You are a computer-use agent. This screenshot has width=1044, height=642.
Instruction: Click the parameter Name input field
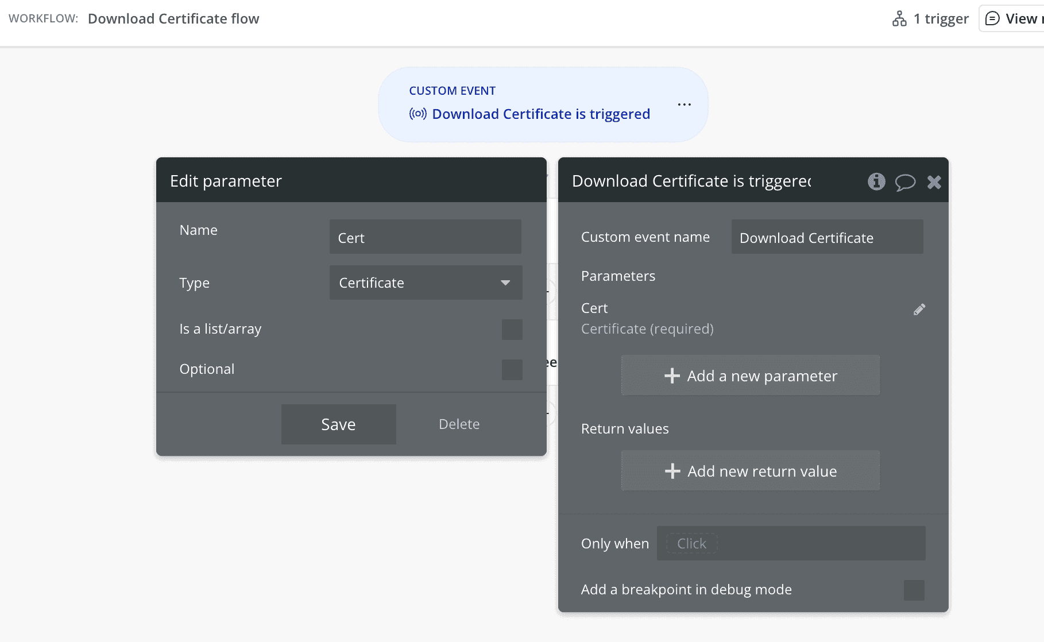425,237
